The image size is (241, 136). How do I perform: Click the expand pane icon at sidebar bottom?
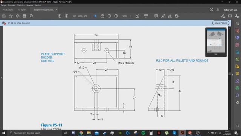tap(238, 126)
